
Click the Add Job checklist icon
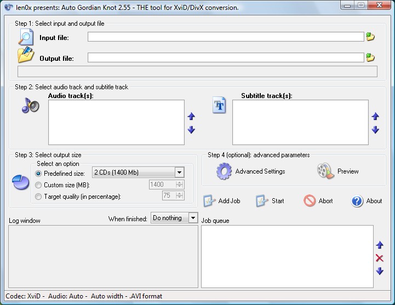click(209, 201)
